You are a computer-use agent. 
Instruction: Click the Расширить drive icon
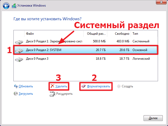point(52,94)
